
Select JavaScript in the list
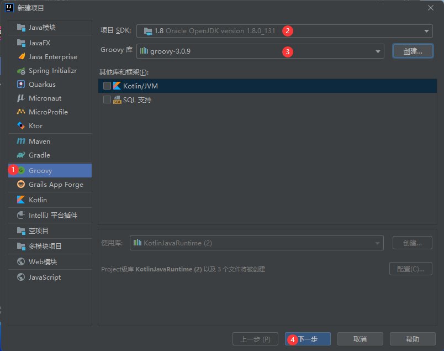tap(50, 277)
